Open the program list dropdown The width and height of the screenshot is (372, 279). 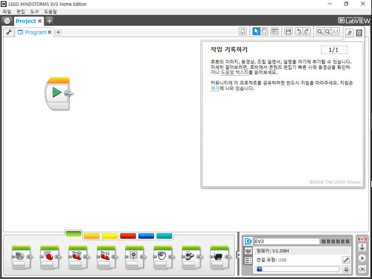[x=243, y=32]
